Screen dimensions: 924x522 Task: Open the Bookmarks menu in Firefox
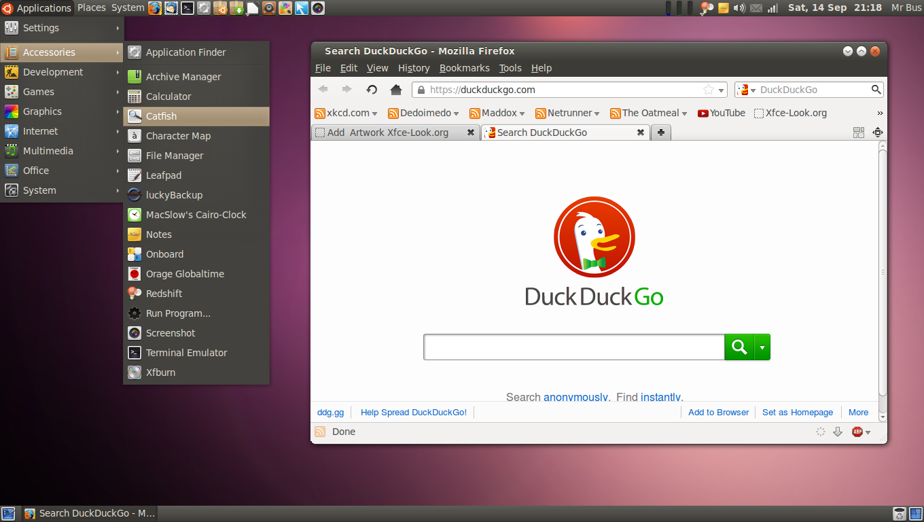(x=464, y=68)
